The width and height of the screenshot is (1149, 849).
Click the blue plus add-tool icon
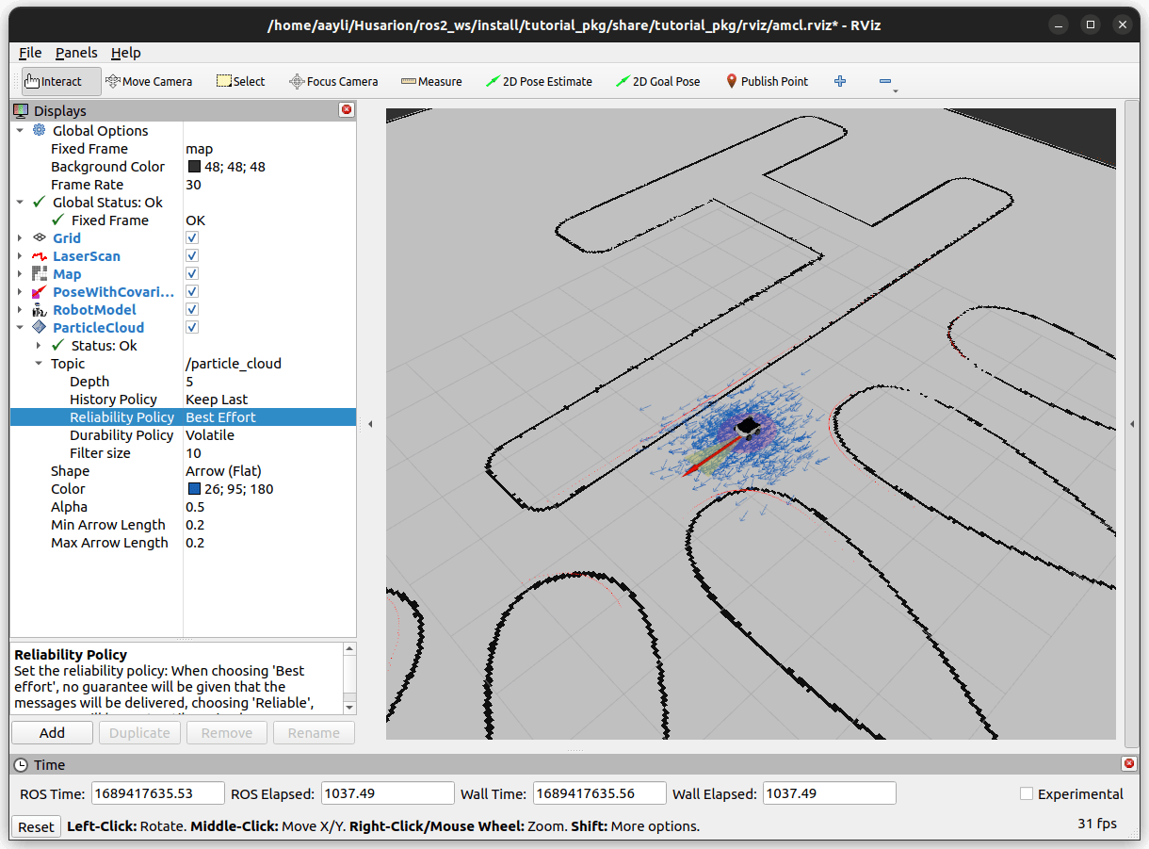pyautogui.click(x=840, y=82)
